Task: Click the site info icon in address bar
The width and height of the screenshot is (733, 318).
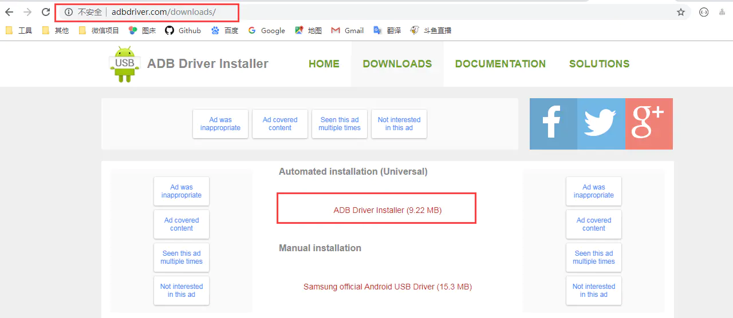Action: [x=69, y=12]
